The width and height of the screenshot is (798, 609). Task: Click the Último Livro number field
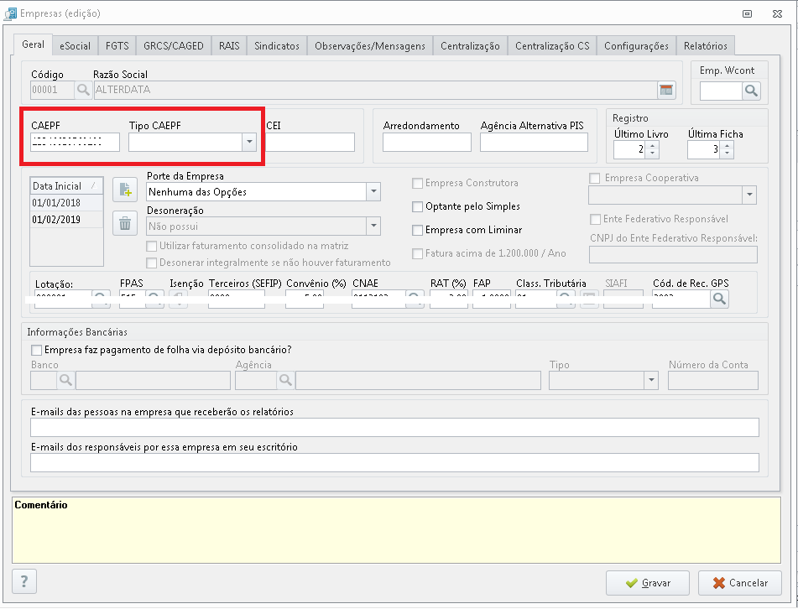pyautogui.click(x=630, y=149)
